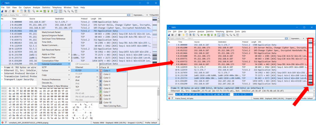The width and height of the screenshot is (316, 125).
Task: Reload capture file icon in left window toolbar
Action: (x=29, y=11)
